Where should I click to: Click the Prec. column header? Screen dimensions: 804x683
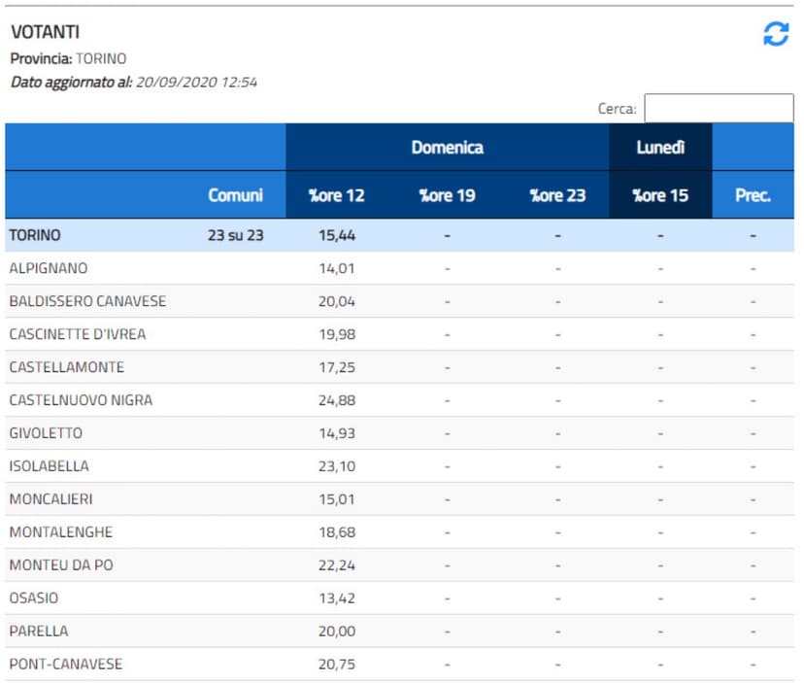[x=753, y=195]
